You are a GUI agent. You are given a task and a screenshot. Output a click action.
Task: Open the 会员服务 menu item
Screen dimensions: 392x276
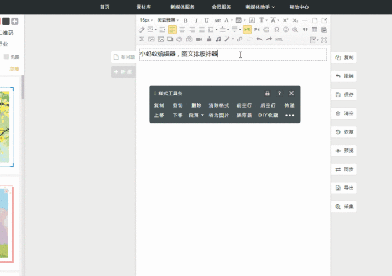click(x=221, y=7)
